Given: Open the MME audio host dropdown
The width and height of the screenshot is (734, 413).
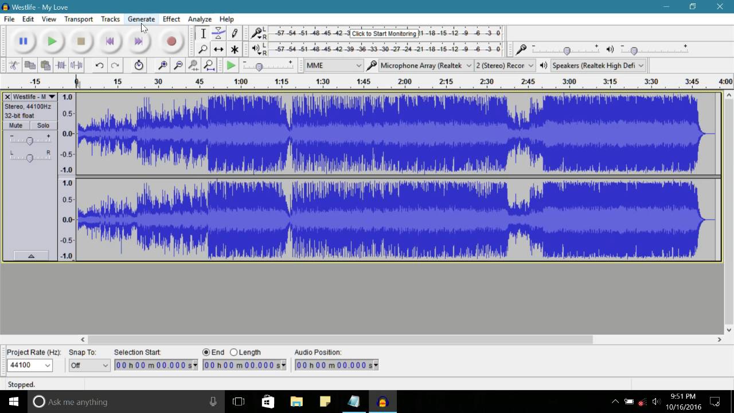Looking at the screenshot, I should click(334, 65).
